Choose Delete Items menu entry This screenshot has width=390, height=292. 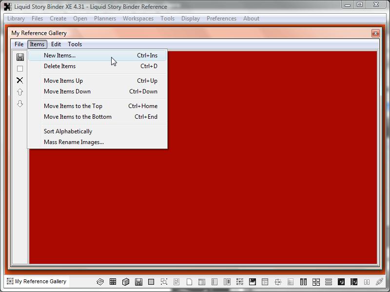(x=59, y=66)
